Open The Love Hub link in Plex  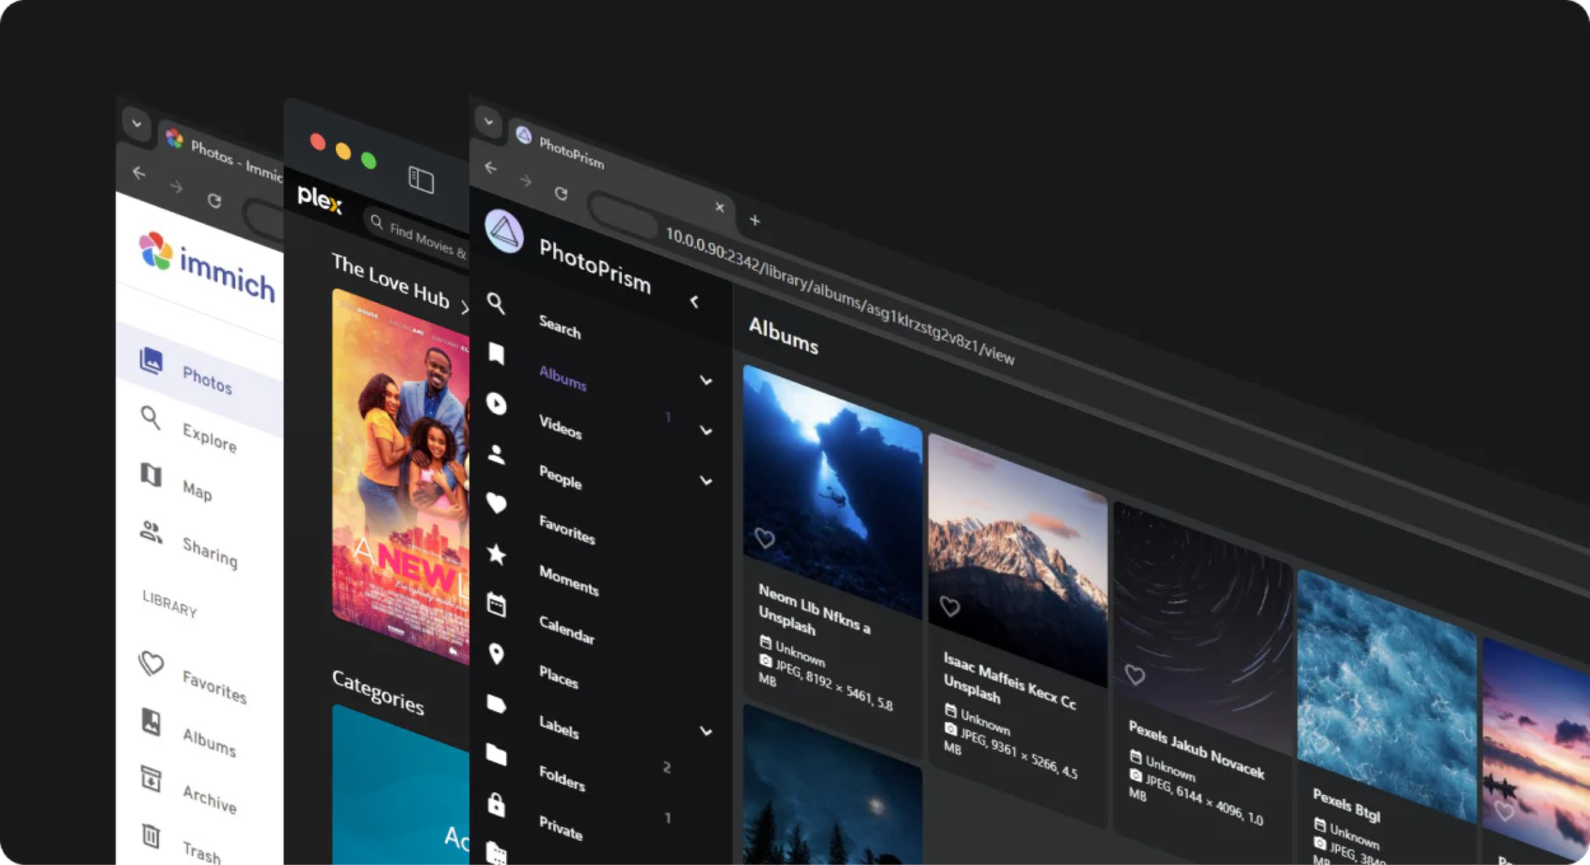point(391,280)
